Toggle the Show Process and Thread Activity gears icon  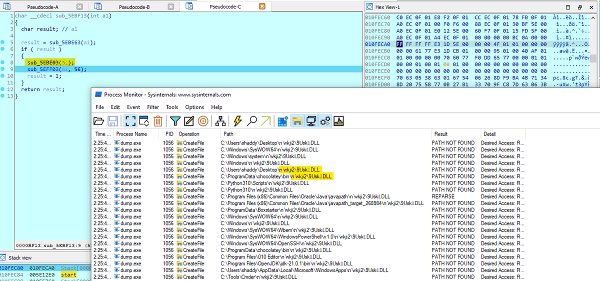pyautogui.click(x=325, y=120)
